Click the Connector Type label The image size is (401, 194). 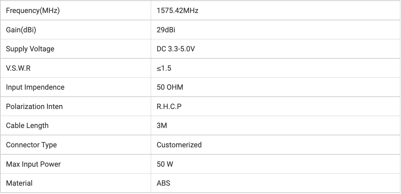tap(31, 145)
